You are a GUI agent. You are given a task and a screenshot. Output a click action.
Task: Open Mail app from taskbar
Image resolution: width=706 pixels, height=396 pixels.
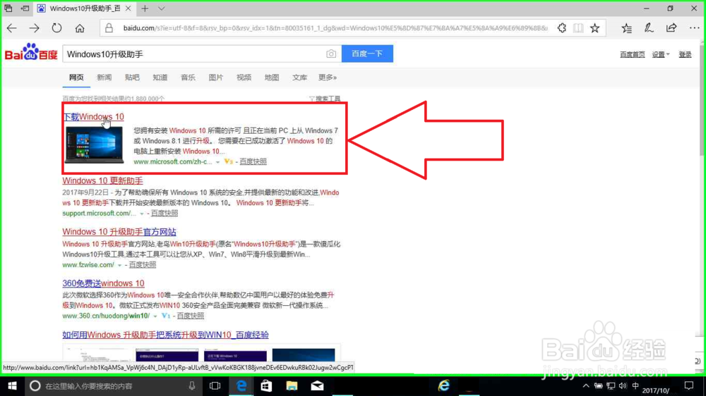[318, 385]
